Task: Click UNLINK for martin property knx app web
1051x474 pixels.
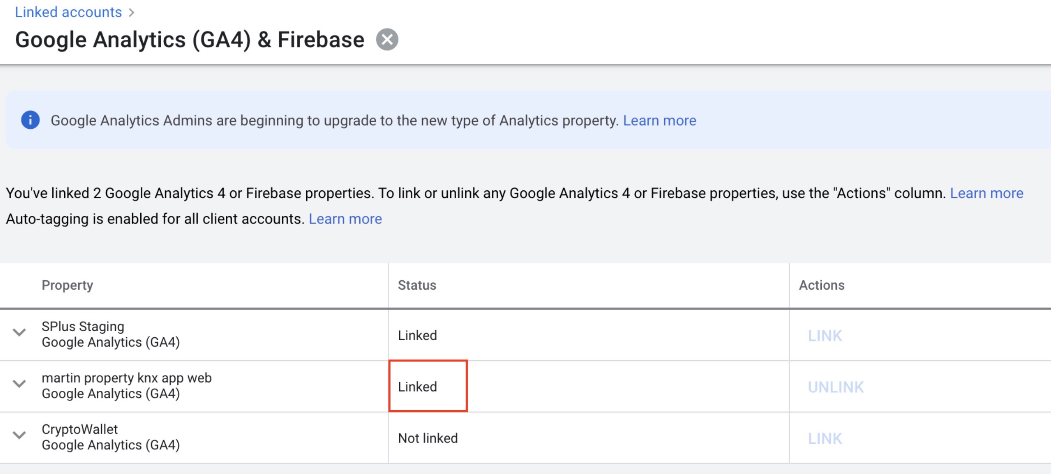Action: 835,387
